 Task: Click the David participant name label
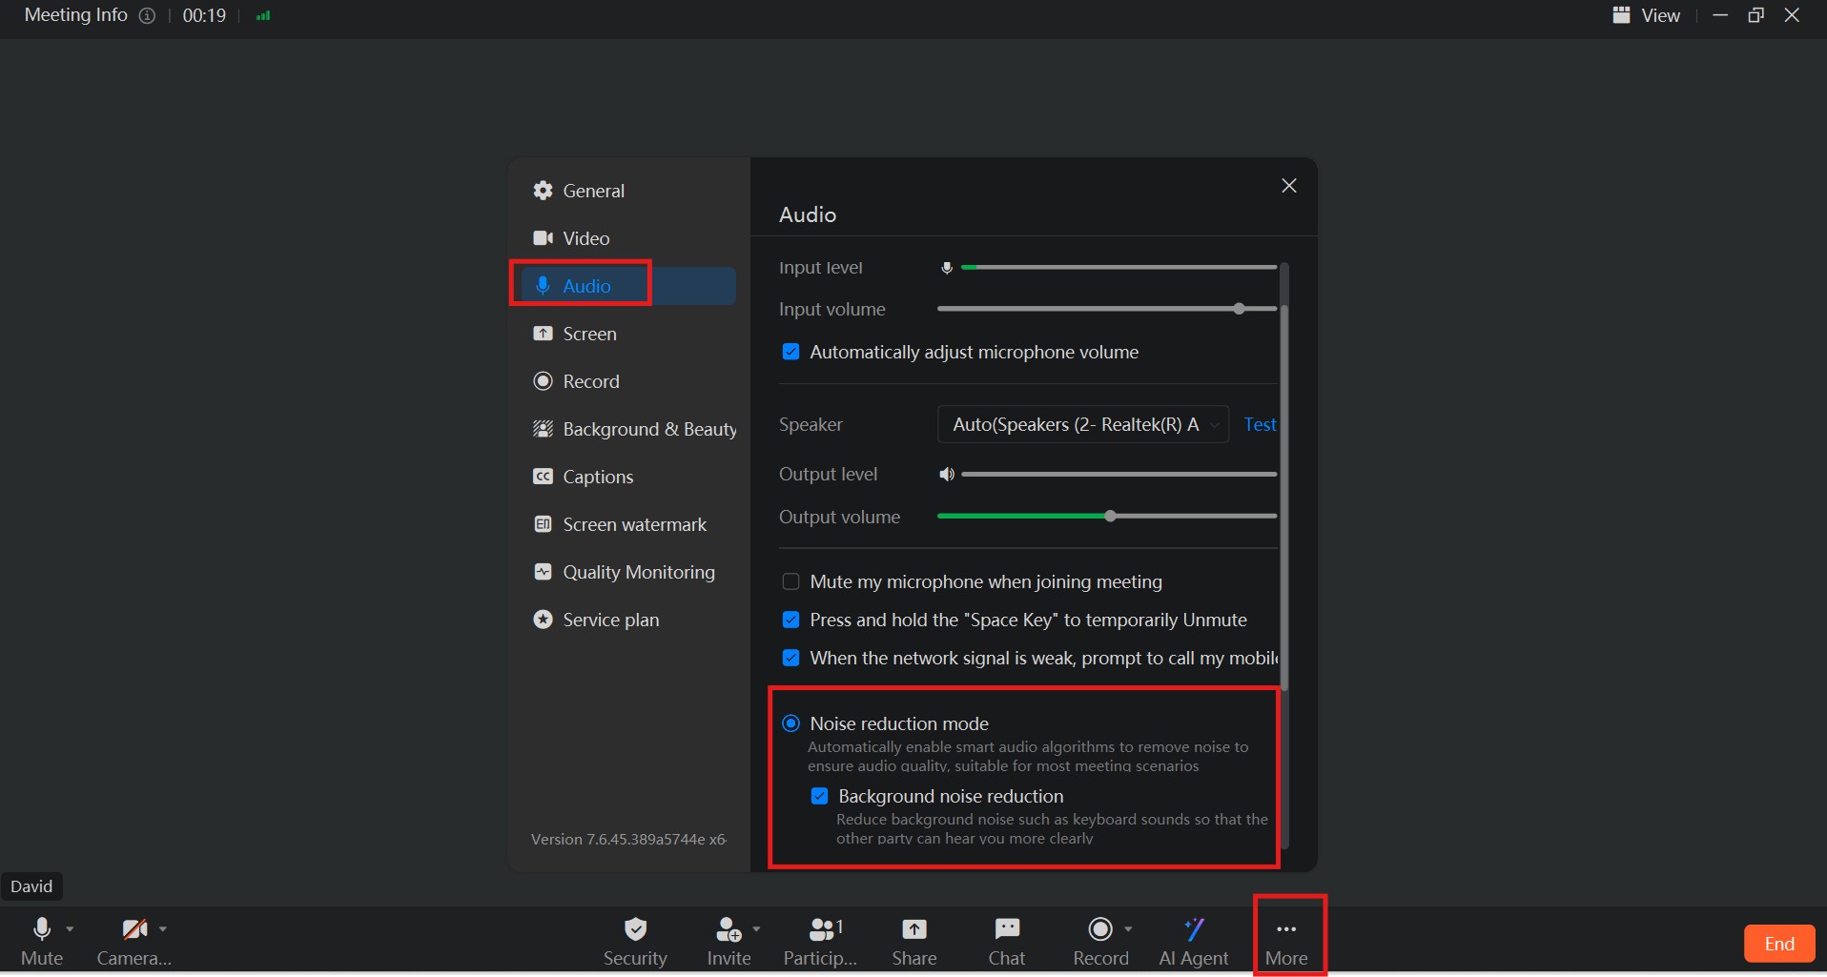tap(31, 886)
